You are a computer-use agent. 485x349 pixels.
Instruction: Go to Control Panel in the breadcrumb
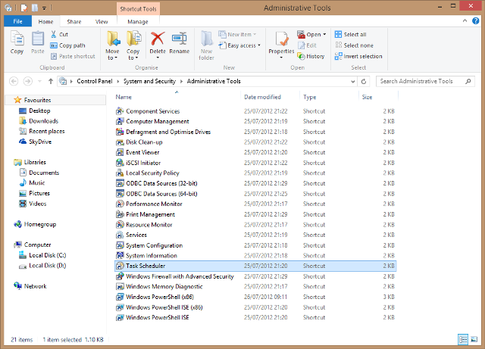[95, 81]
